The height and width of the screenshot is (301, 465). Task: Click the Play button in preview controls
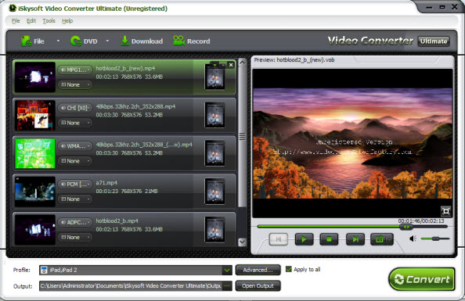304,239
